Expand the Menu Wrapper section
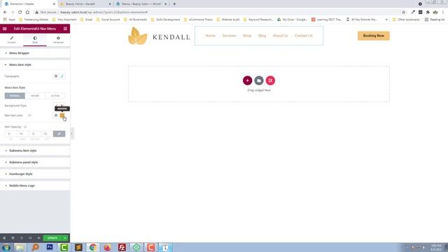448x252 pixels. click(x=35, y=53)
